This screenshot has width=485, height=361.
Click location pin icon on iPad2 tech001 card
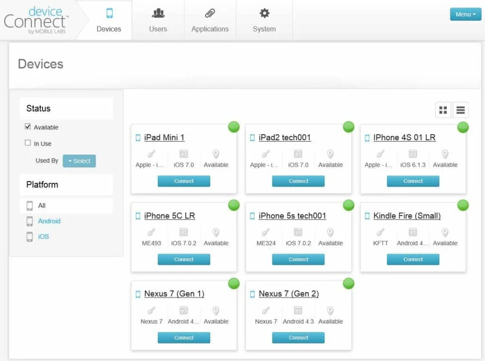click(x=330, y=154)
